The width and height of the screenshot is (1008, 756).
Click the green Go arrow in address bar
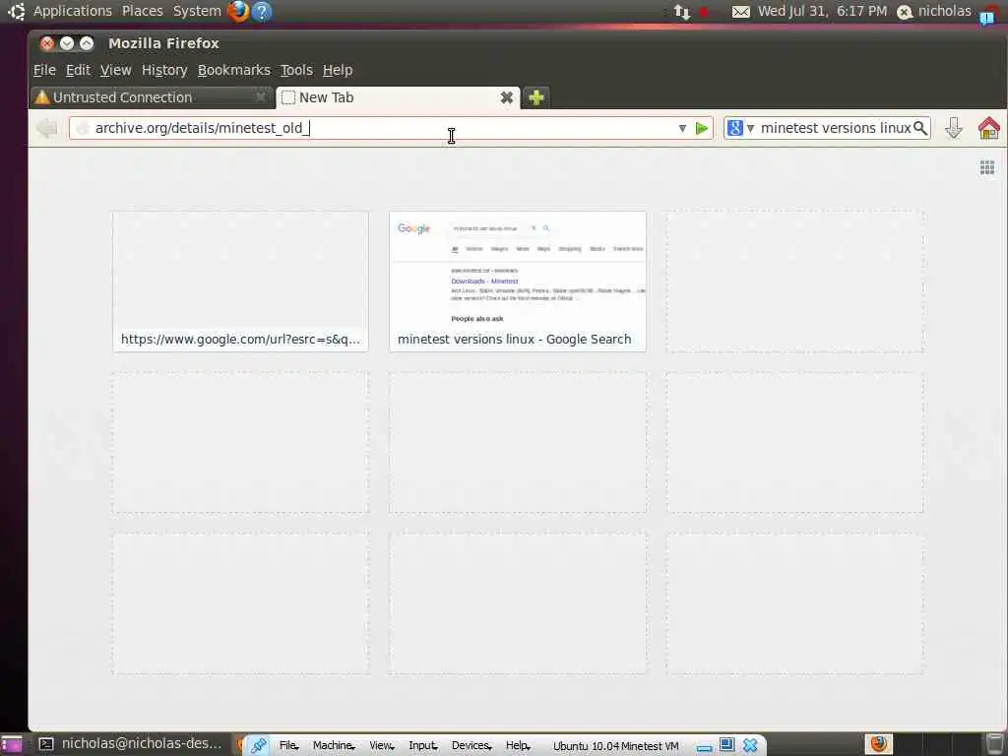pos(702,129)
